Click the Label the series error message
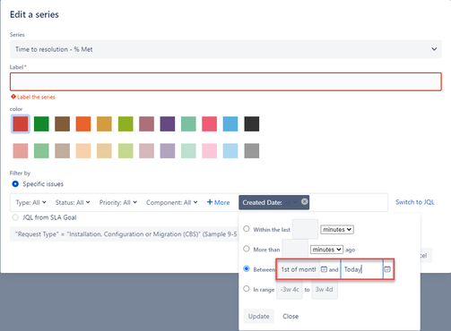The width and height of the screenshot is (451, 331). tap(33, 97)
